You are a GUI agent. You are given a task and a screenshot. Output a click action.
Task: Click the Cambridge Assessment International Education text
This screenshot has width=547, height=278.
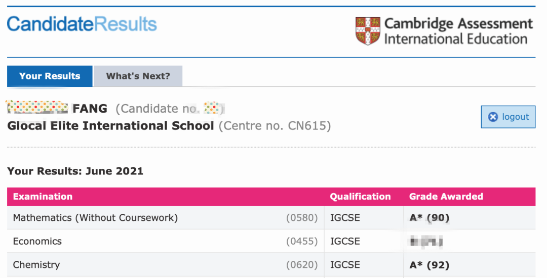click(458, 31)
